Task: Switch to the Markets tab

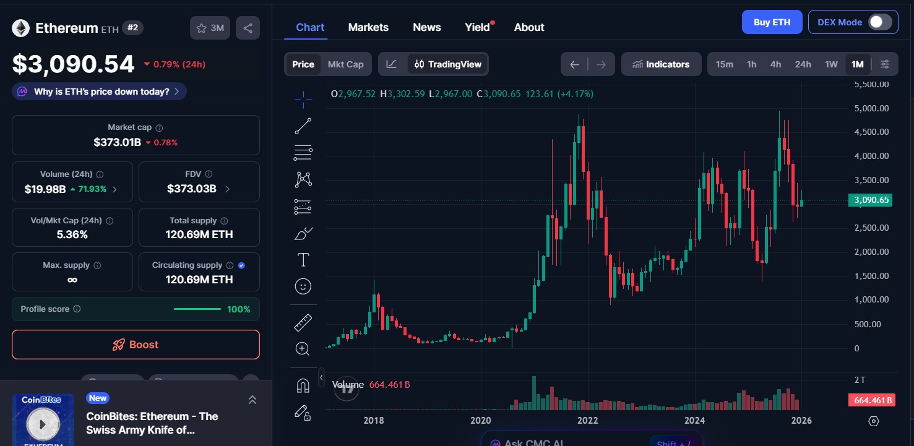Action: coord(368,27)
